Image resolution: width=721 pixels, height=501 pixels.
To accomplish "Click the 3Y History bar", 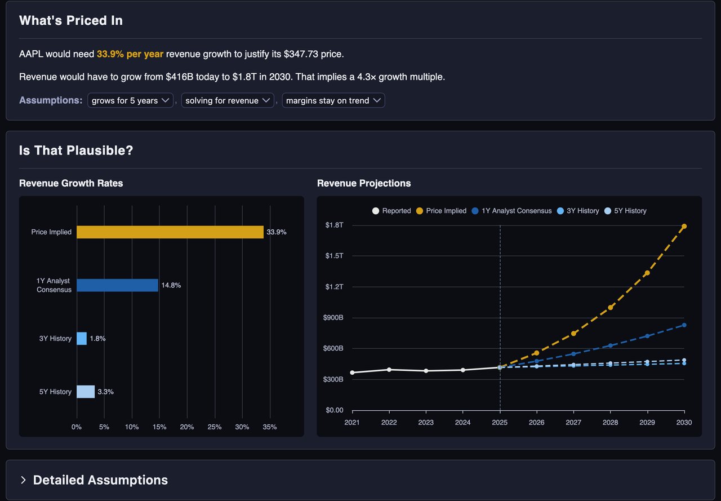I will 82,338.
